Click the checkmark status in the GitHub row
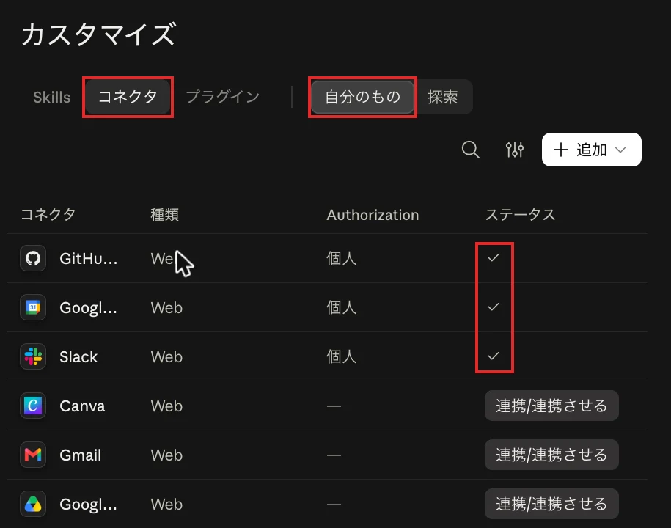 494,257
